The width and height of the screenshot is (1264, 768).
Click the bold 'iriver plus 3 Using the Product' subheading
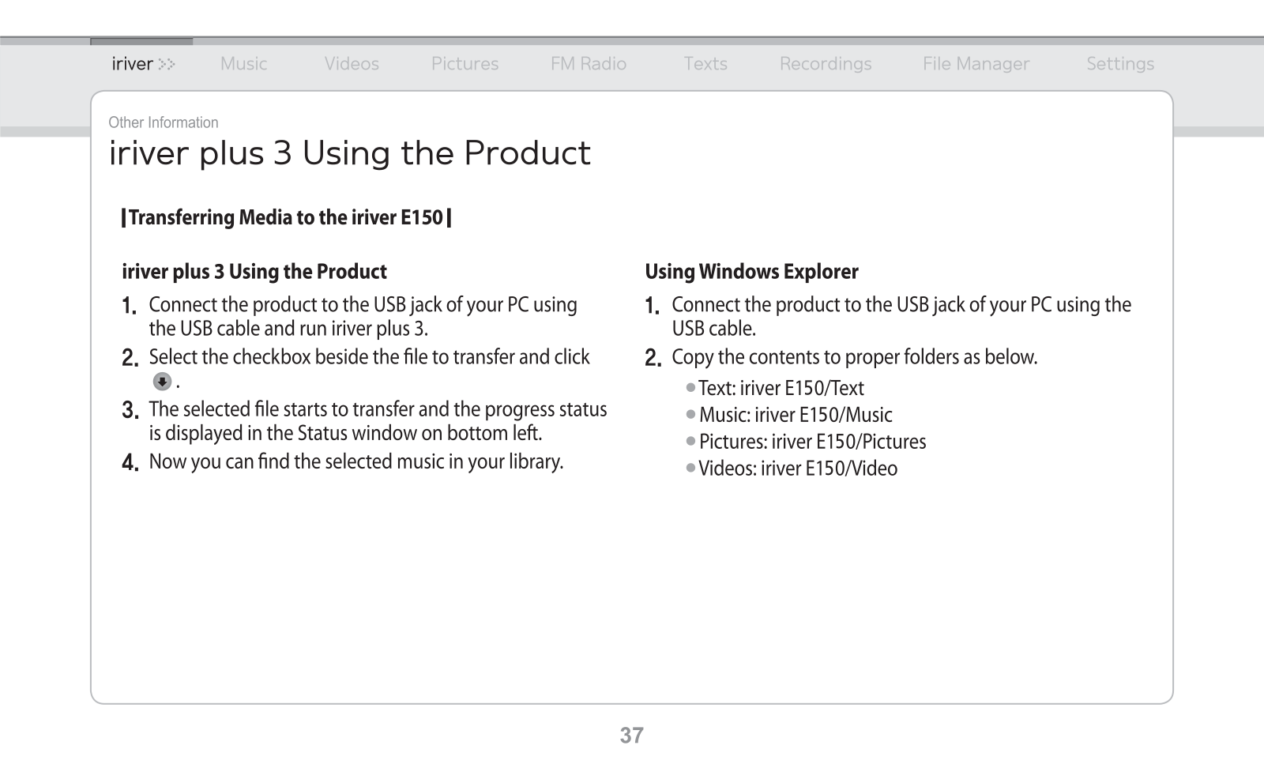tap(254, 272)
